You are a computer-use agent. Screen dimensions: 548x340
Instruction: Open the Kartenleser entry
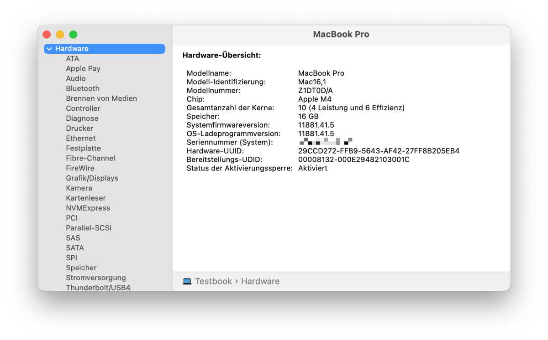pyautogui.click(x=86, y=198)
